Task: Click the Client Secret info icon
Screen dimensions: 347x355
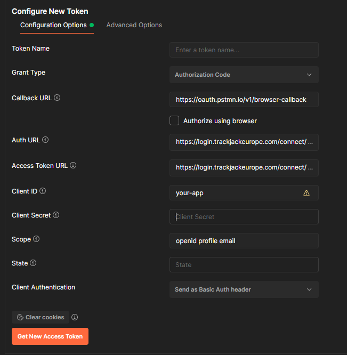Action: tap(56, 215)
